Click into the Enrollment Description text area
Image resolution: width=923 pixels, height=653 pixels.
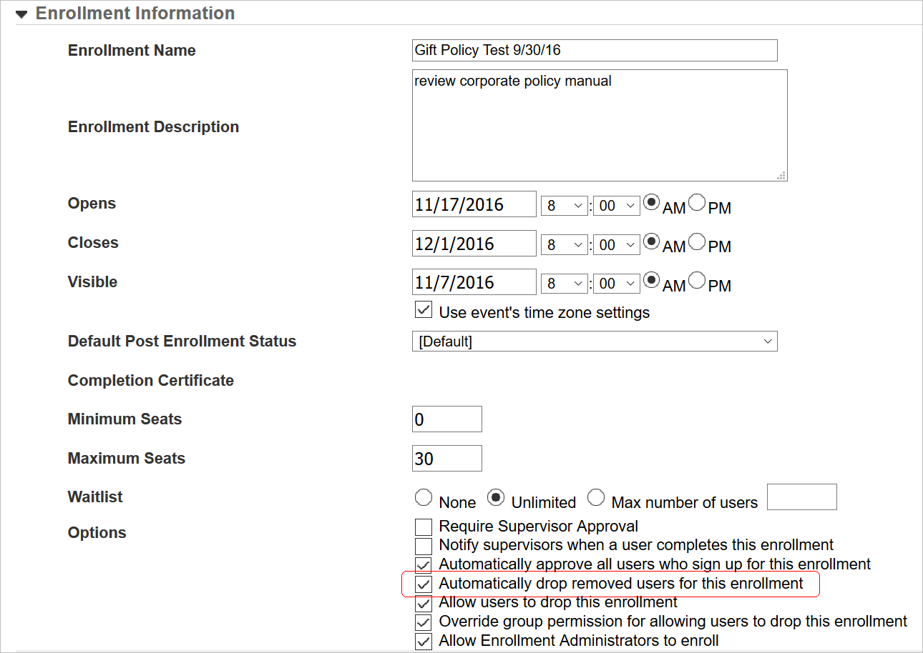tap(600, 125)
